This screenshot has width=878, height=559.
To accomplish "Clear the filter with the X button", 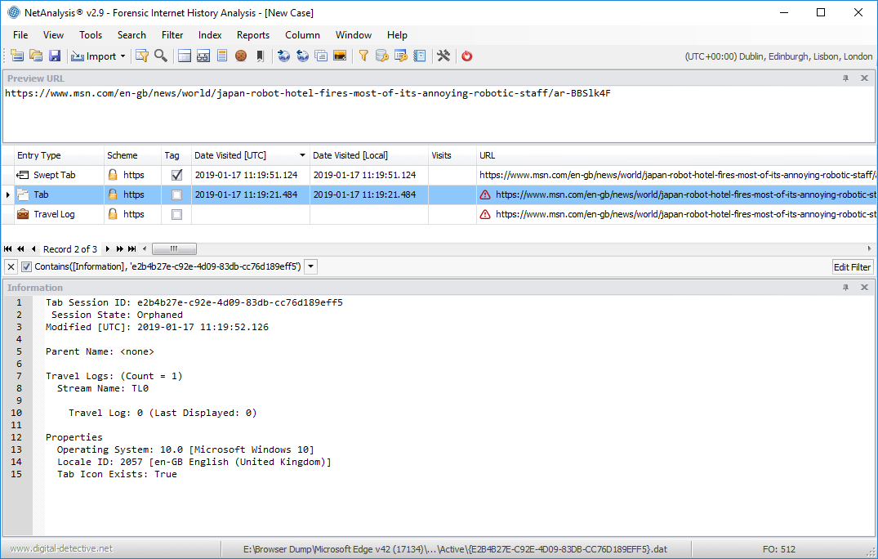I will (11, 266).
